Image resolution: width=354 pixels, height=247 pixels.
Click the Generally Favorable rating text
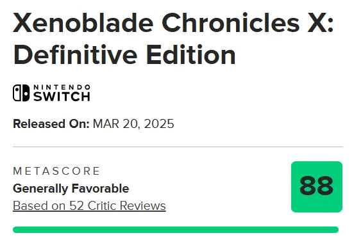(71, 188)
